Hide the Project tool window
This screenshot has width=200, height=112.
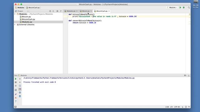[61, 11]
